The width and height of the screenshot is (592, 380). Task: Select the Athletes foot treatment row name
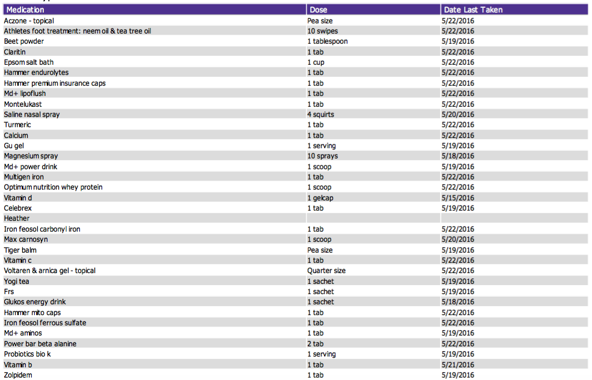(x=78, y=31)
